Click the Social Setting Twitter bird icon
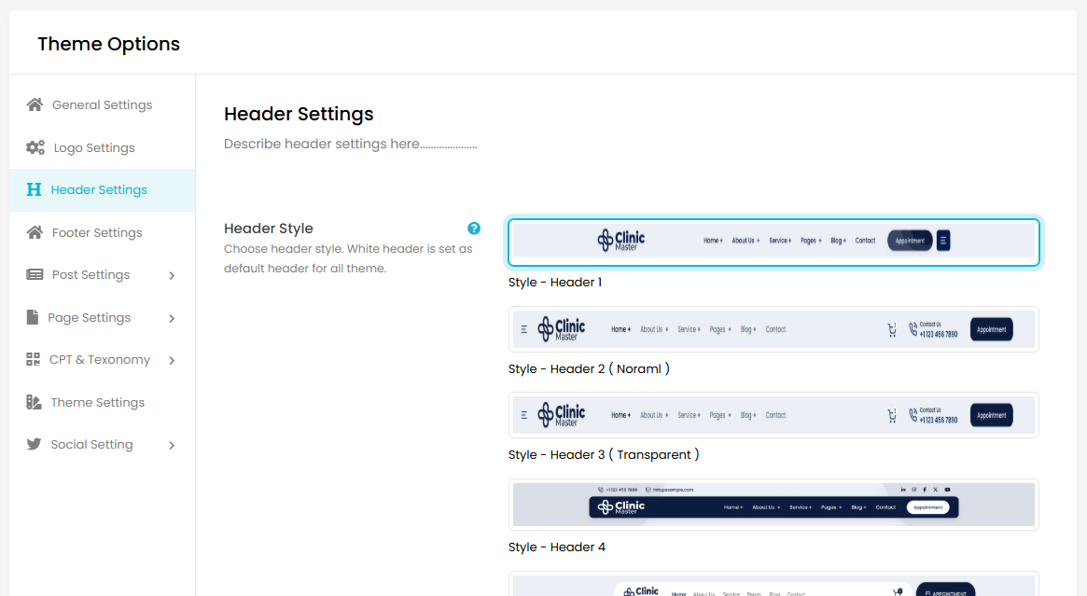The height and width of the screenshot is (596, 1087). pyautogui.click(x=35, y=444)
